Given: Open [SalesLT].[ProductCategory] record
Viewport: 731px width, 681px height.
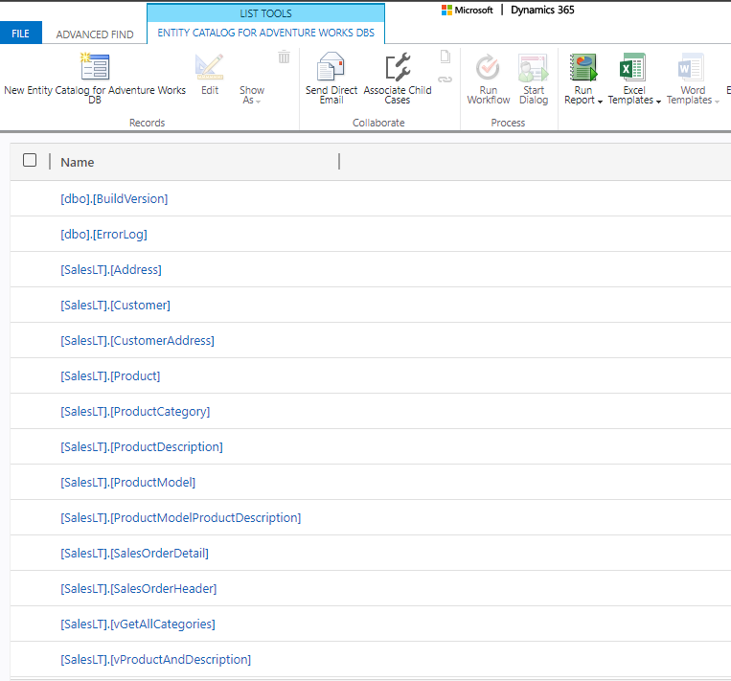Looking at the screenshot, I should pos(135,412).
